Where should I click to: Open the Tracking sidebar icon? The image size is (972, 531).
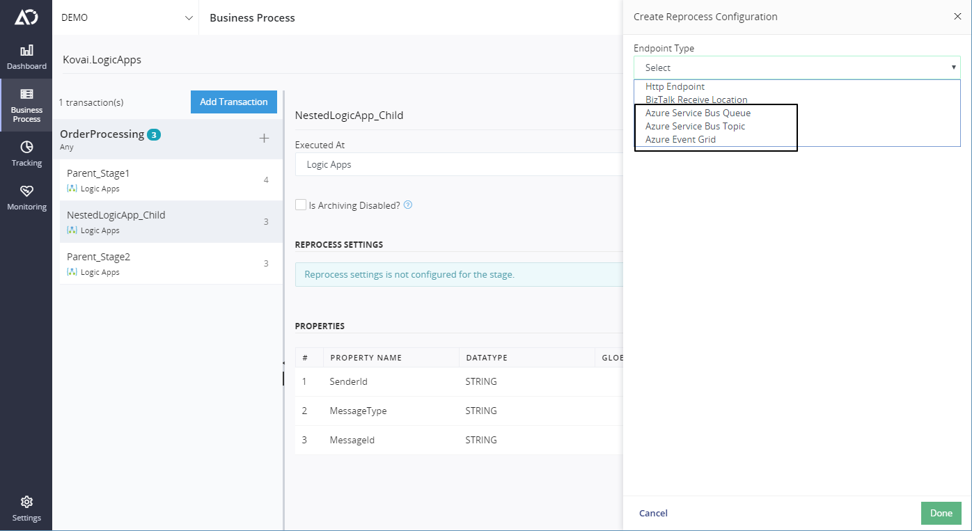(x=26, y=154)
